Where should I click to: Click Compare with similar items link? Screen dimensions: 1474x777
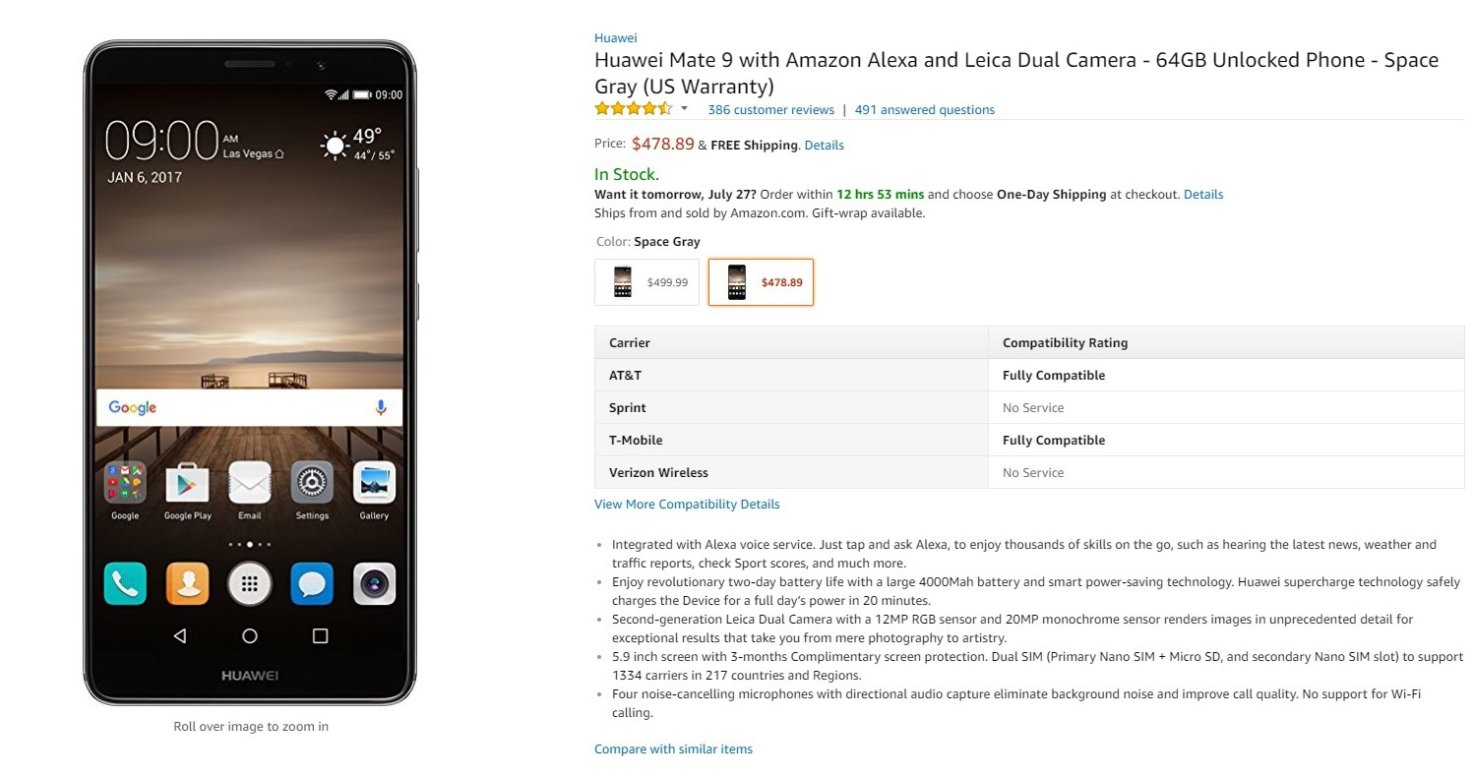673,749
